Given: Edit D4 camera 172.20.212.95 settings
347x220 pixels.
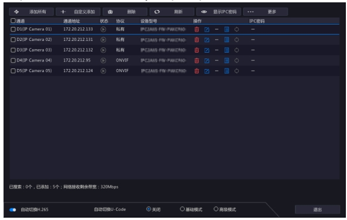Looking at the screenshot, I should [207, 60].
